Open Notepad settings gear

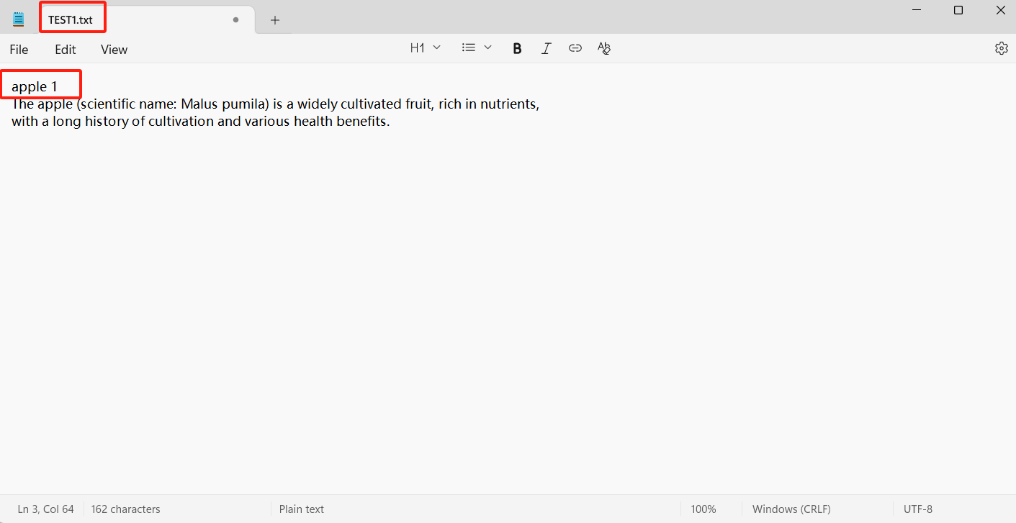coord(1001,48)
